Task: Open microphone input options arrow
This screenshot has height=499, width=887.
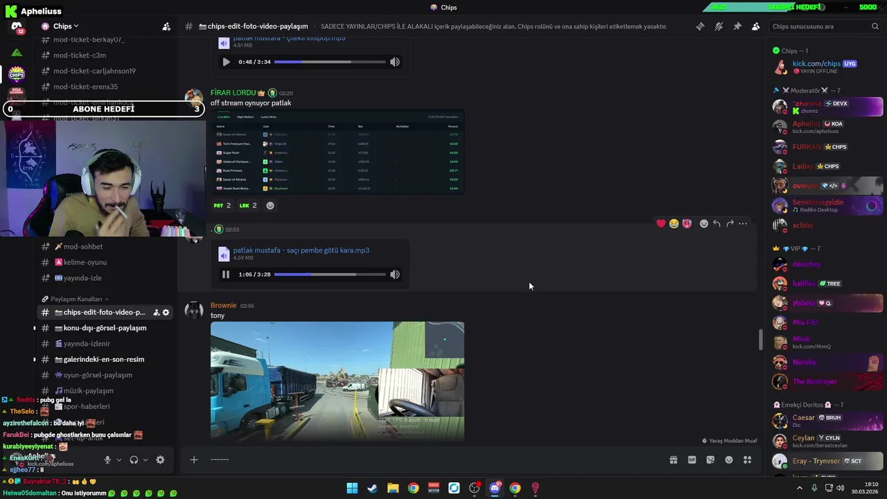Action: [119, 459]
